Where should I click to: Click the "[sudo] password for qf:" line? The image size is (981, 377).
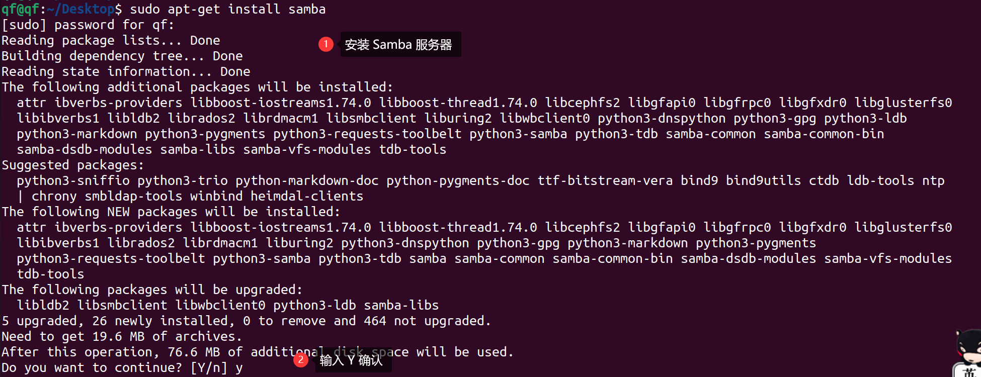point(88,25)
